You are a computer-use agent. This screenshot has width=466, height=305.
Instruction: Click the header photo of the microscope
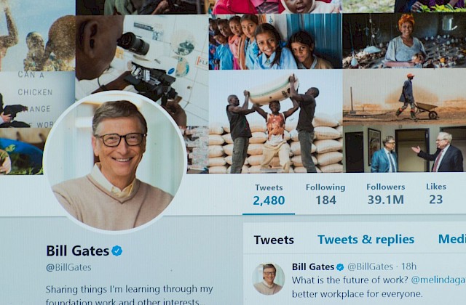pos(142,60)
